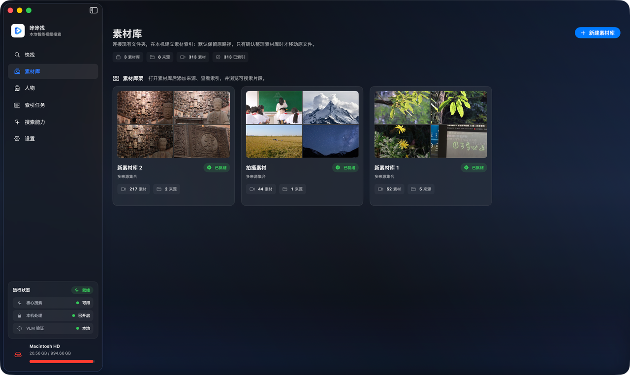Click the VLM 验证 本地 row
The image size is (630, 375).
pos(53,328)
